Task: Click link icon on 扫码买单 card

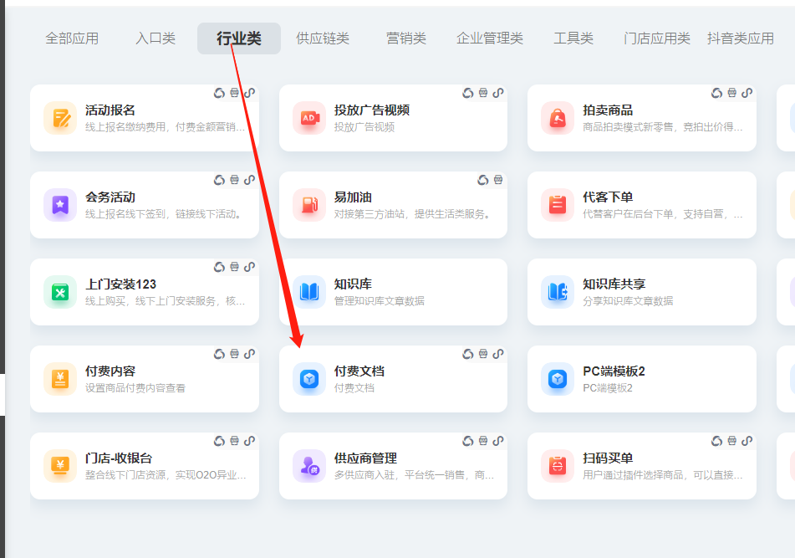Action: click(x=747, y=441)
